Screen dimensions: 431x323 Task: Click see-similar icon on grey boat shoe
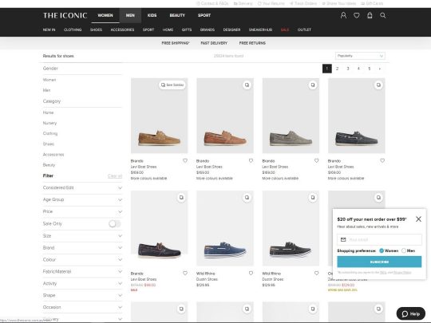click(313, 85)
